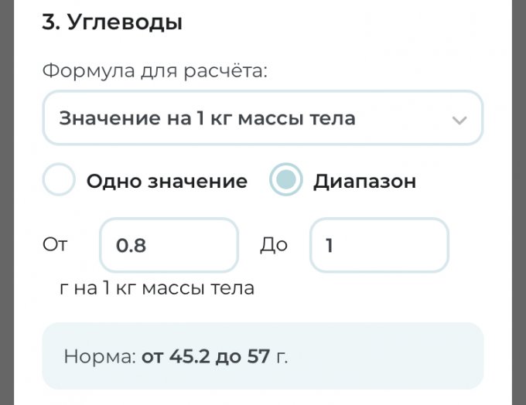Image resolution: width=526 pixels, height=405 pixels.
Task: Click the 'До' label before second field
Action: pos(274,245)
